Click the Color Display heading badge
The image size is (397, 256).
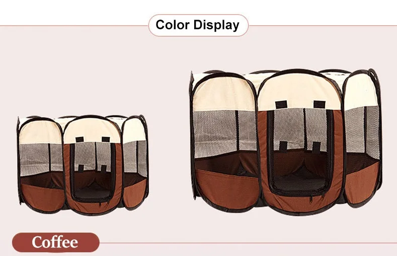tap(198, 25)
